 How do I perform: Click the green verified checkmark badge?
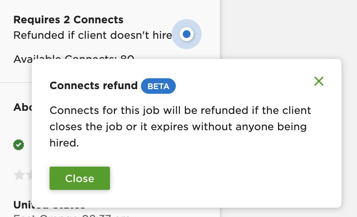coord(19,145)
